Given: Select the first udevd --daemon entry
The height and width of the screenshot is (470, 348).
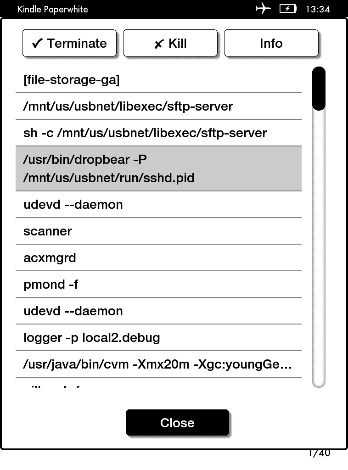Looking at the screenshot, I should 158,205.
